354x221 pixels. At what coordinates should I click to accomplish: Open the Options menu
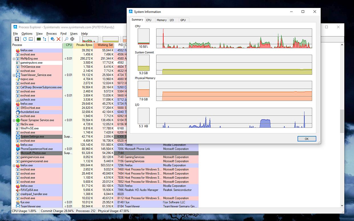(27, 34)
